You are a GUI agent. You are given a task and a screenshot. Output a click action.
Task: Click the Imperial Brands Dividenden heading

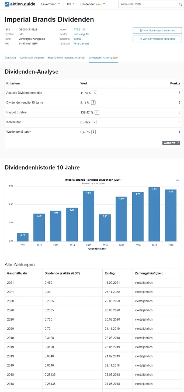49,19
